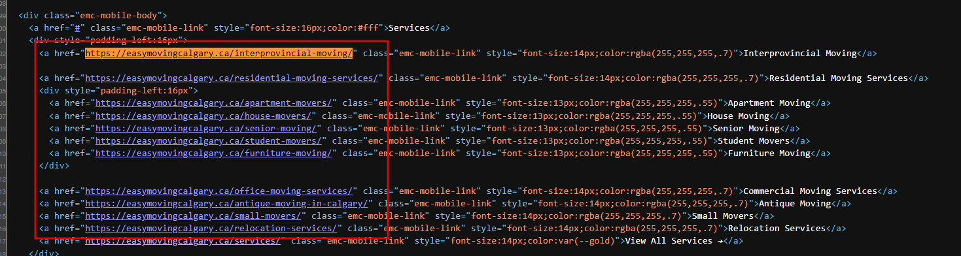Viewport: 961px width, 256px height.
Task: Open the relocation-services URL
Action: coord(211,228)
